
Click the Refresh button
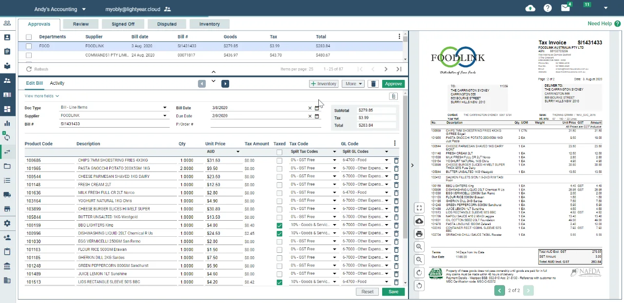(37, 69)
